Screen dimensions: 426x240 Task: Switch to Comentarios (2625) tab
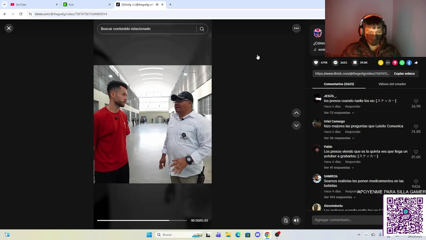[x=339, y=84]
